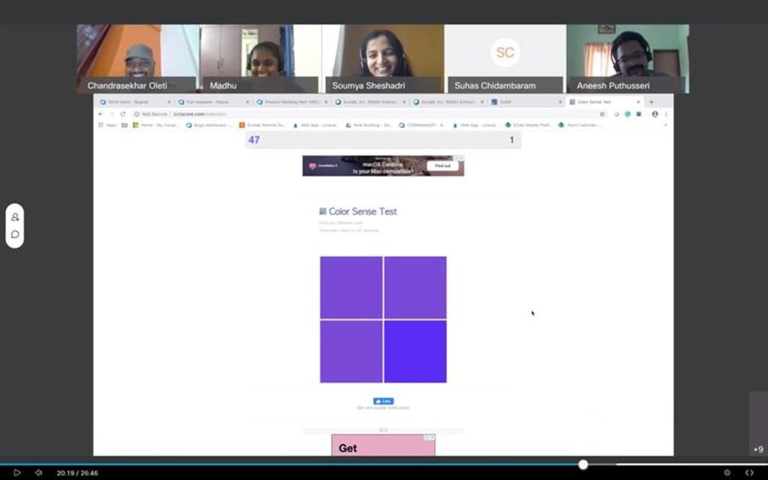Open the player settings gear icon
The height and width of the screenshot is (480, 768).
coord(727,473)
